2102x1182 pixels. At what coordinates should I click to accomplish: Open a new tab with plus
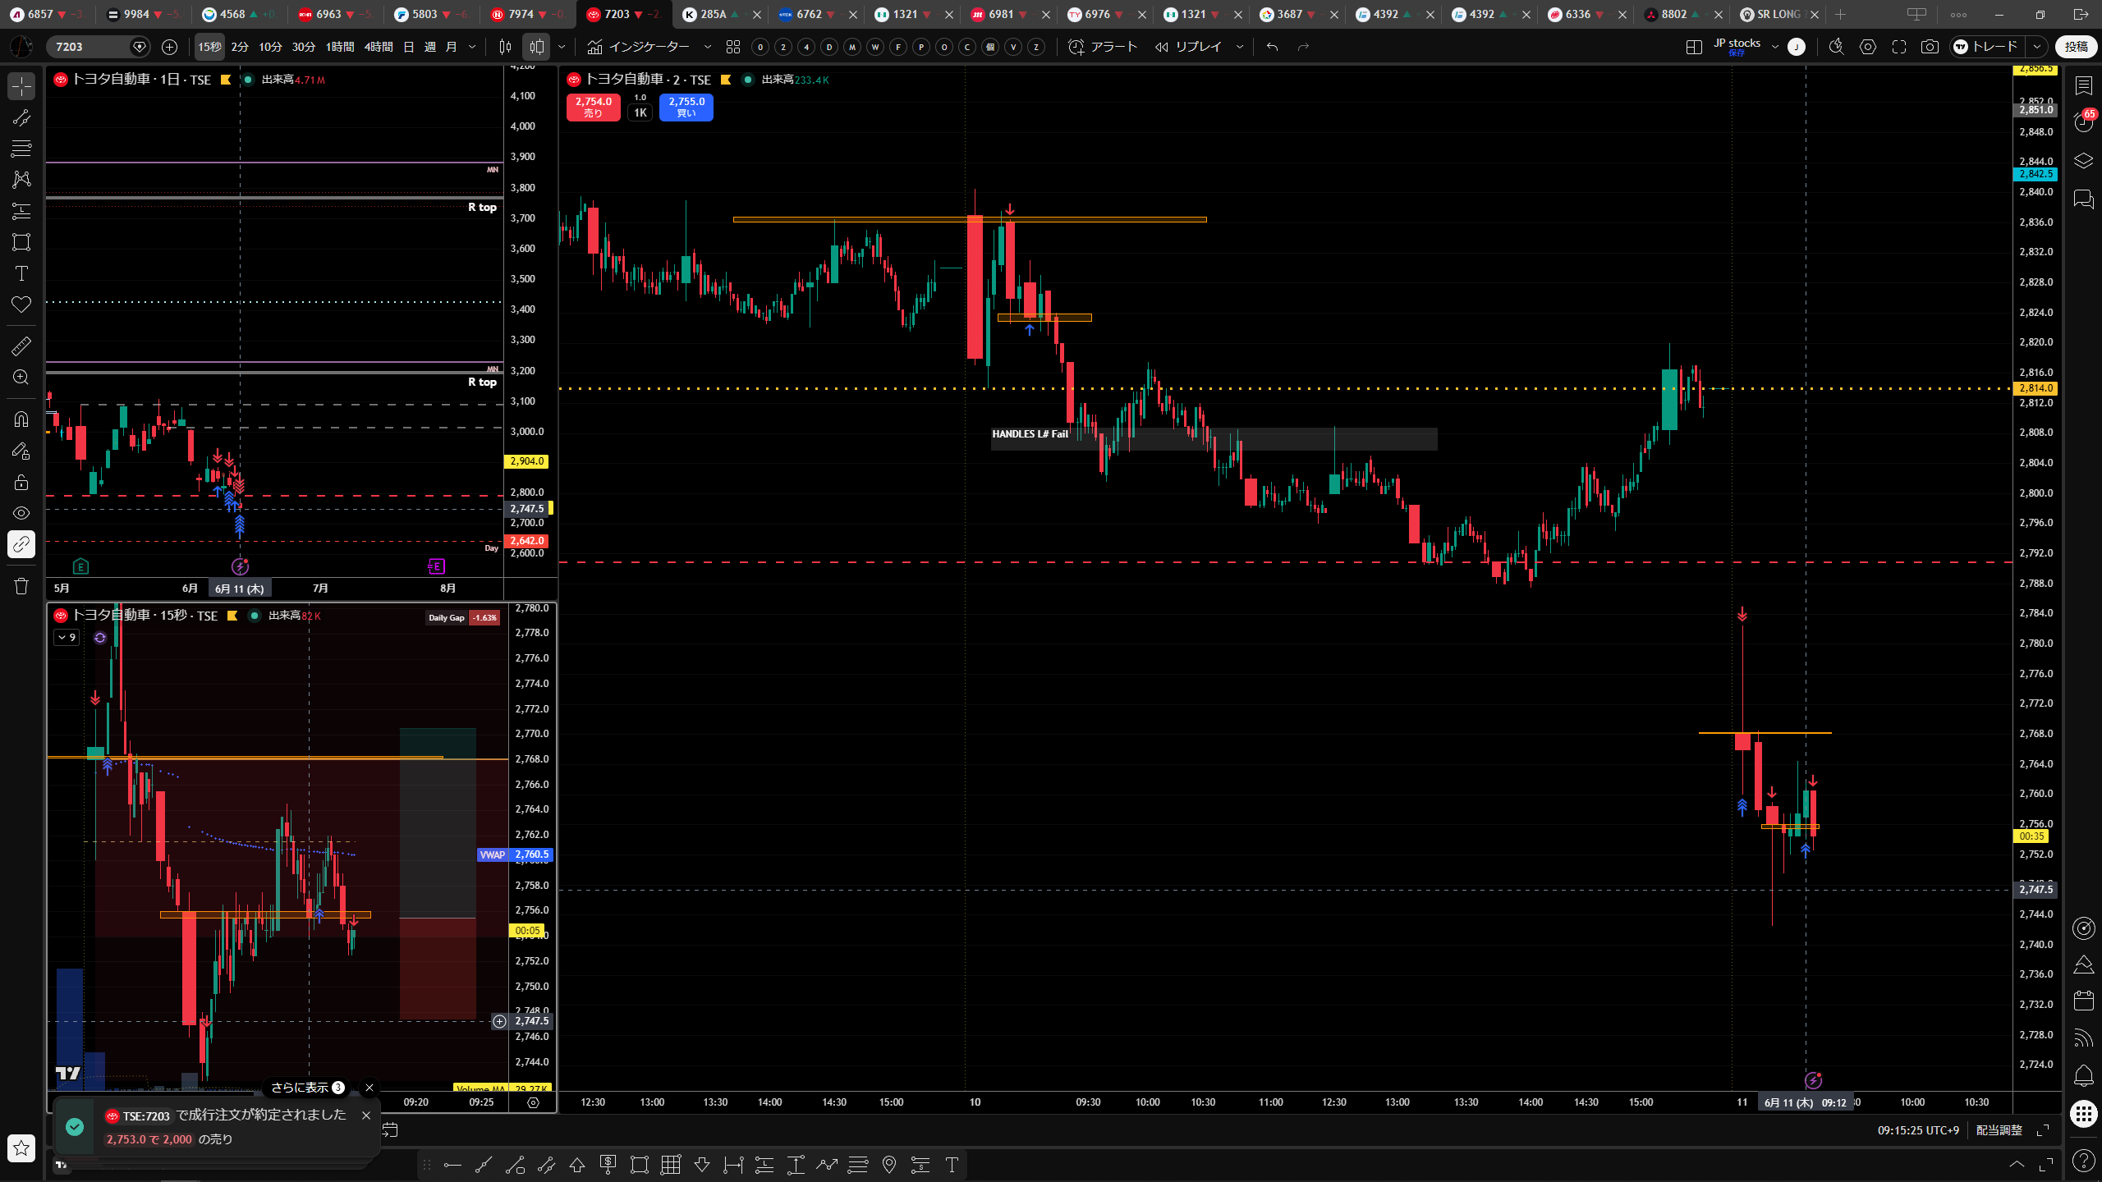(1841, 14)
